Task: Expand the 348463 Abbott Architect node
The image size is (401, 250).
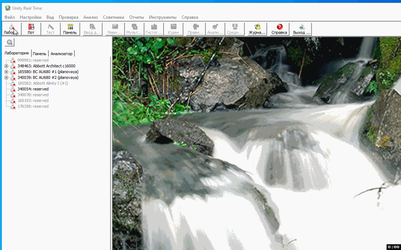Action: coord(6,66)
